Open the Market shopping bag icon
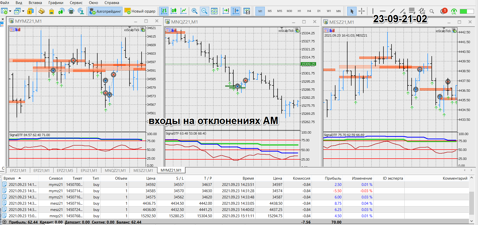 pos(51,11)
